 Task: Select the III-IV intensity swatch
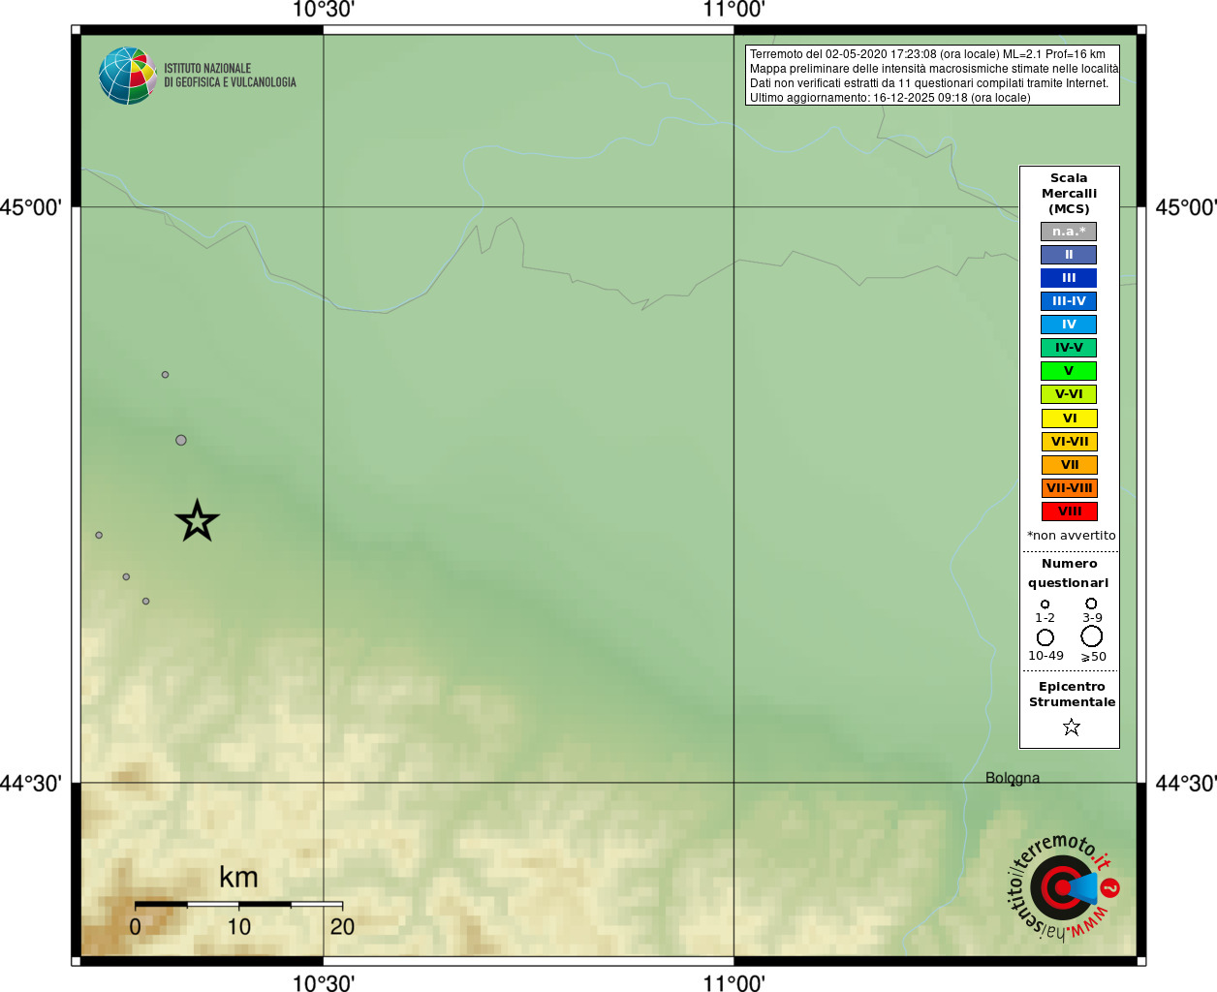point(1069,301)
